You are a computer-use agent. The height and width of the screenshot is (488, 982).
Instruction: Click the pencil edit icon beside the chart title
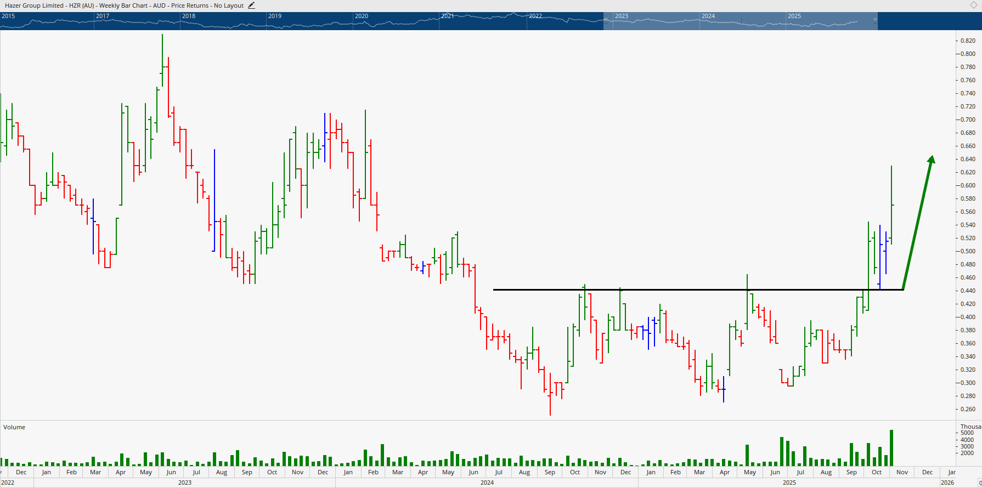tap(251, 5)
